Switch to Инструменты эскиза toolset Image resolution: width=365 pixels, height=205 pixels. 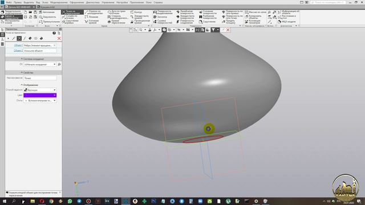10,22
